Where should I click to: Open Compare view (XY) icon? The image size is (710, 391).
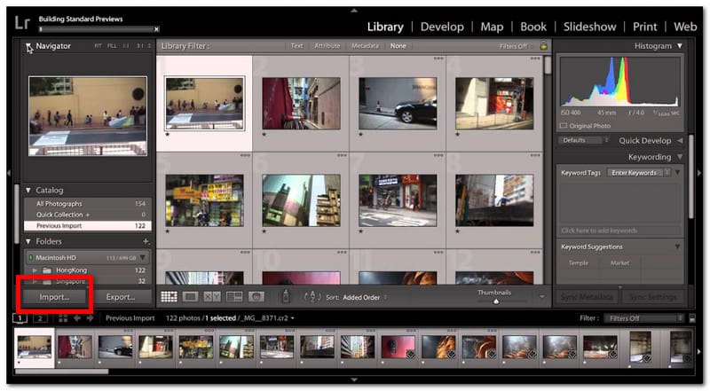click(x=212, y=297)
